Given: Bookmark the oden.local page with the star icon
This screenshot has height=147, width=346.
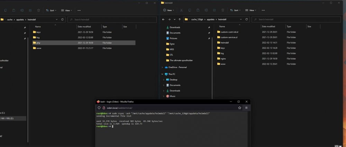Looking at the screenshot, I should pyautogui.click(x=240, y=108).
